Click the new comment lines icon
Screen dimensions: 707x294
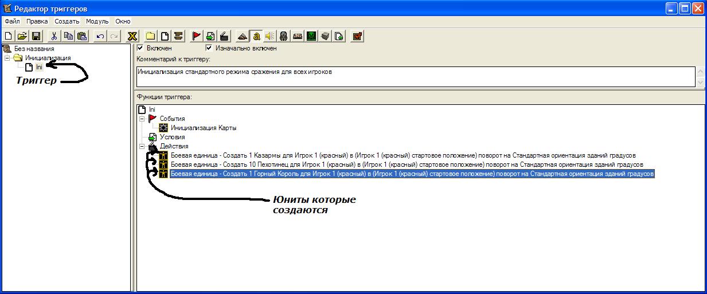[x=178, y=36]
